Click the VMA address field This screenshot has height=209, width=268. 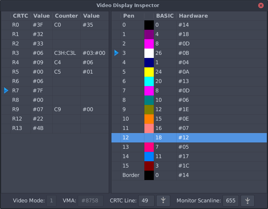(91, 200)
